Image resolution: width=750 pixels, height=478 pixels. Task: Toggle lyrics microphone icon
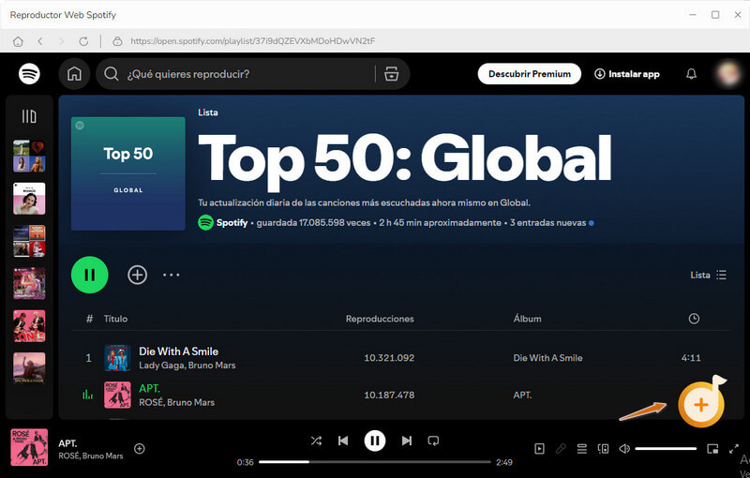pos(561,449)
